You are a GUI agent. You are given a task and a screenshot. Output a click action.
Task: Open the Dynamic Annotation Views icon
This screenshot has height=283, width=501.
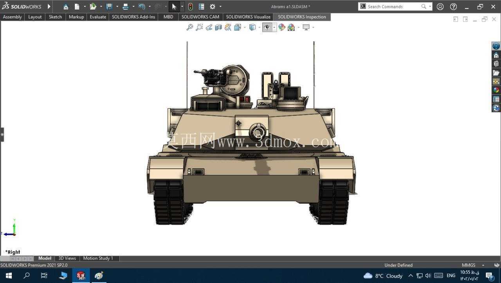pyautogui.click(x=228, y=27)
